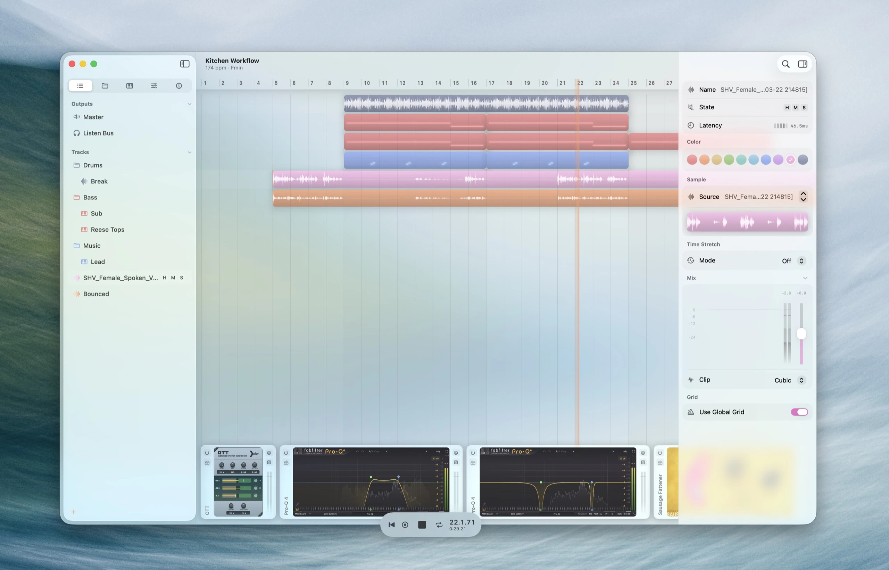
Task: Toggle the left sidebar visibility
Action: click(x=184, y=64)
